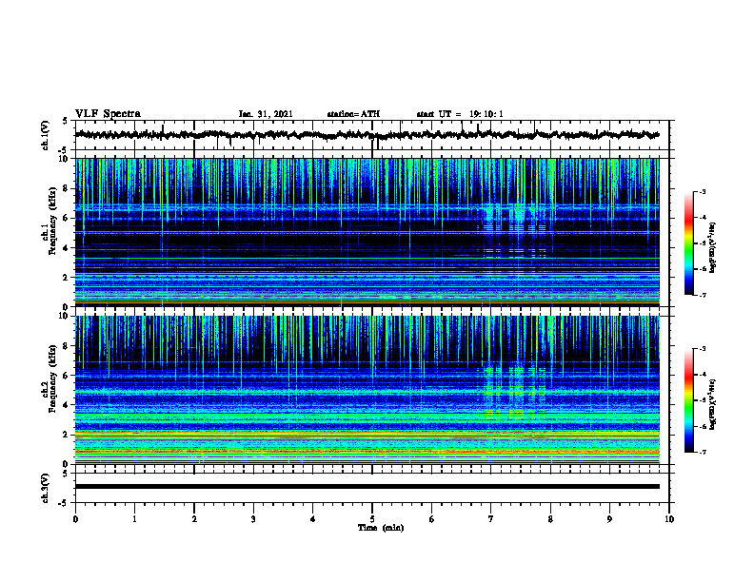The image size is (754, 582).
Task: Click the "5" tick on the ch.3(V) axis
Action: pos(66,474)
